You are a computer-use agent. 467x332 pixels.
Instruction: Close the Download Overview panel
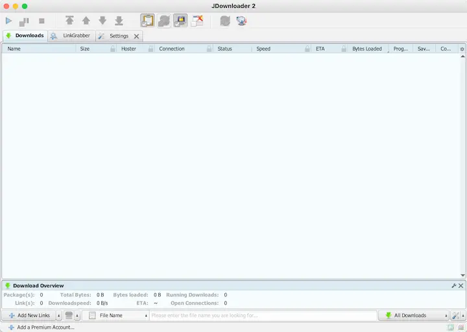coord(461,285)
